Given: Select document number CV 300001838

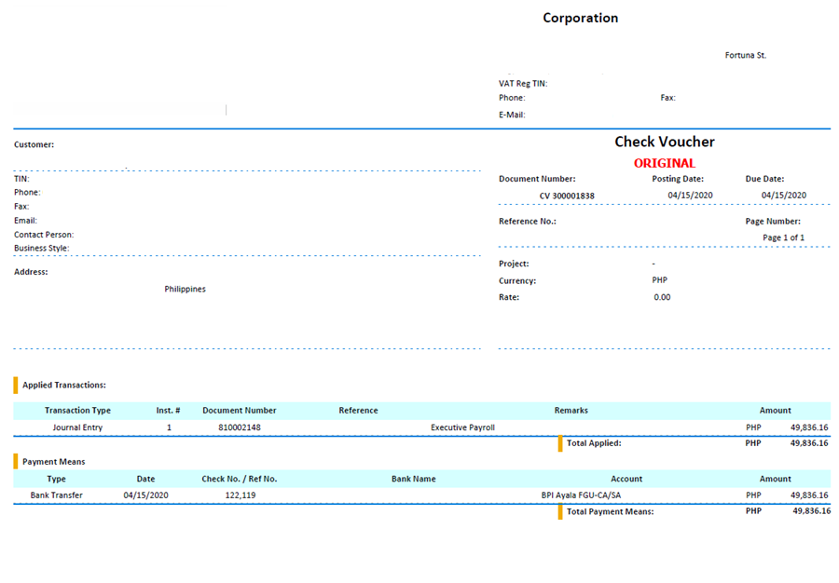Looking at the screenshot, I should coord(567,196).
